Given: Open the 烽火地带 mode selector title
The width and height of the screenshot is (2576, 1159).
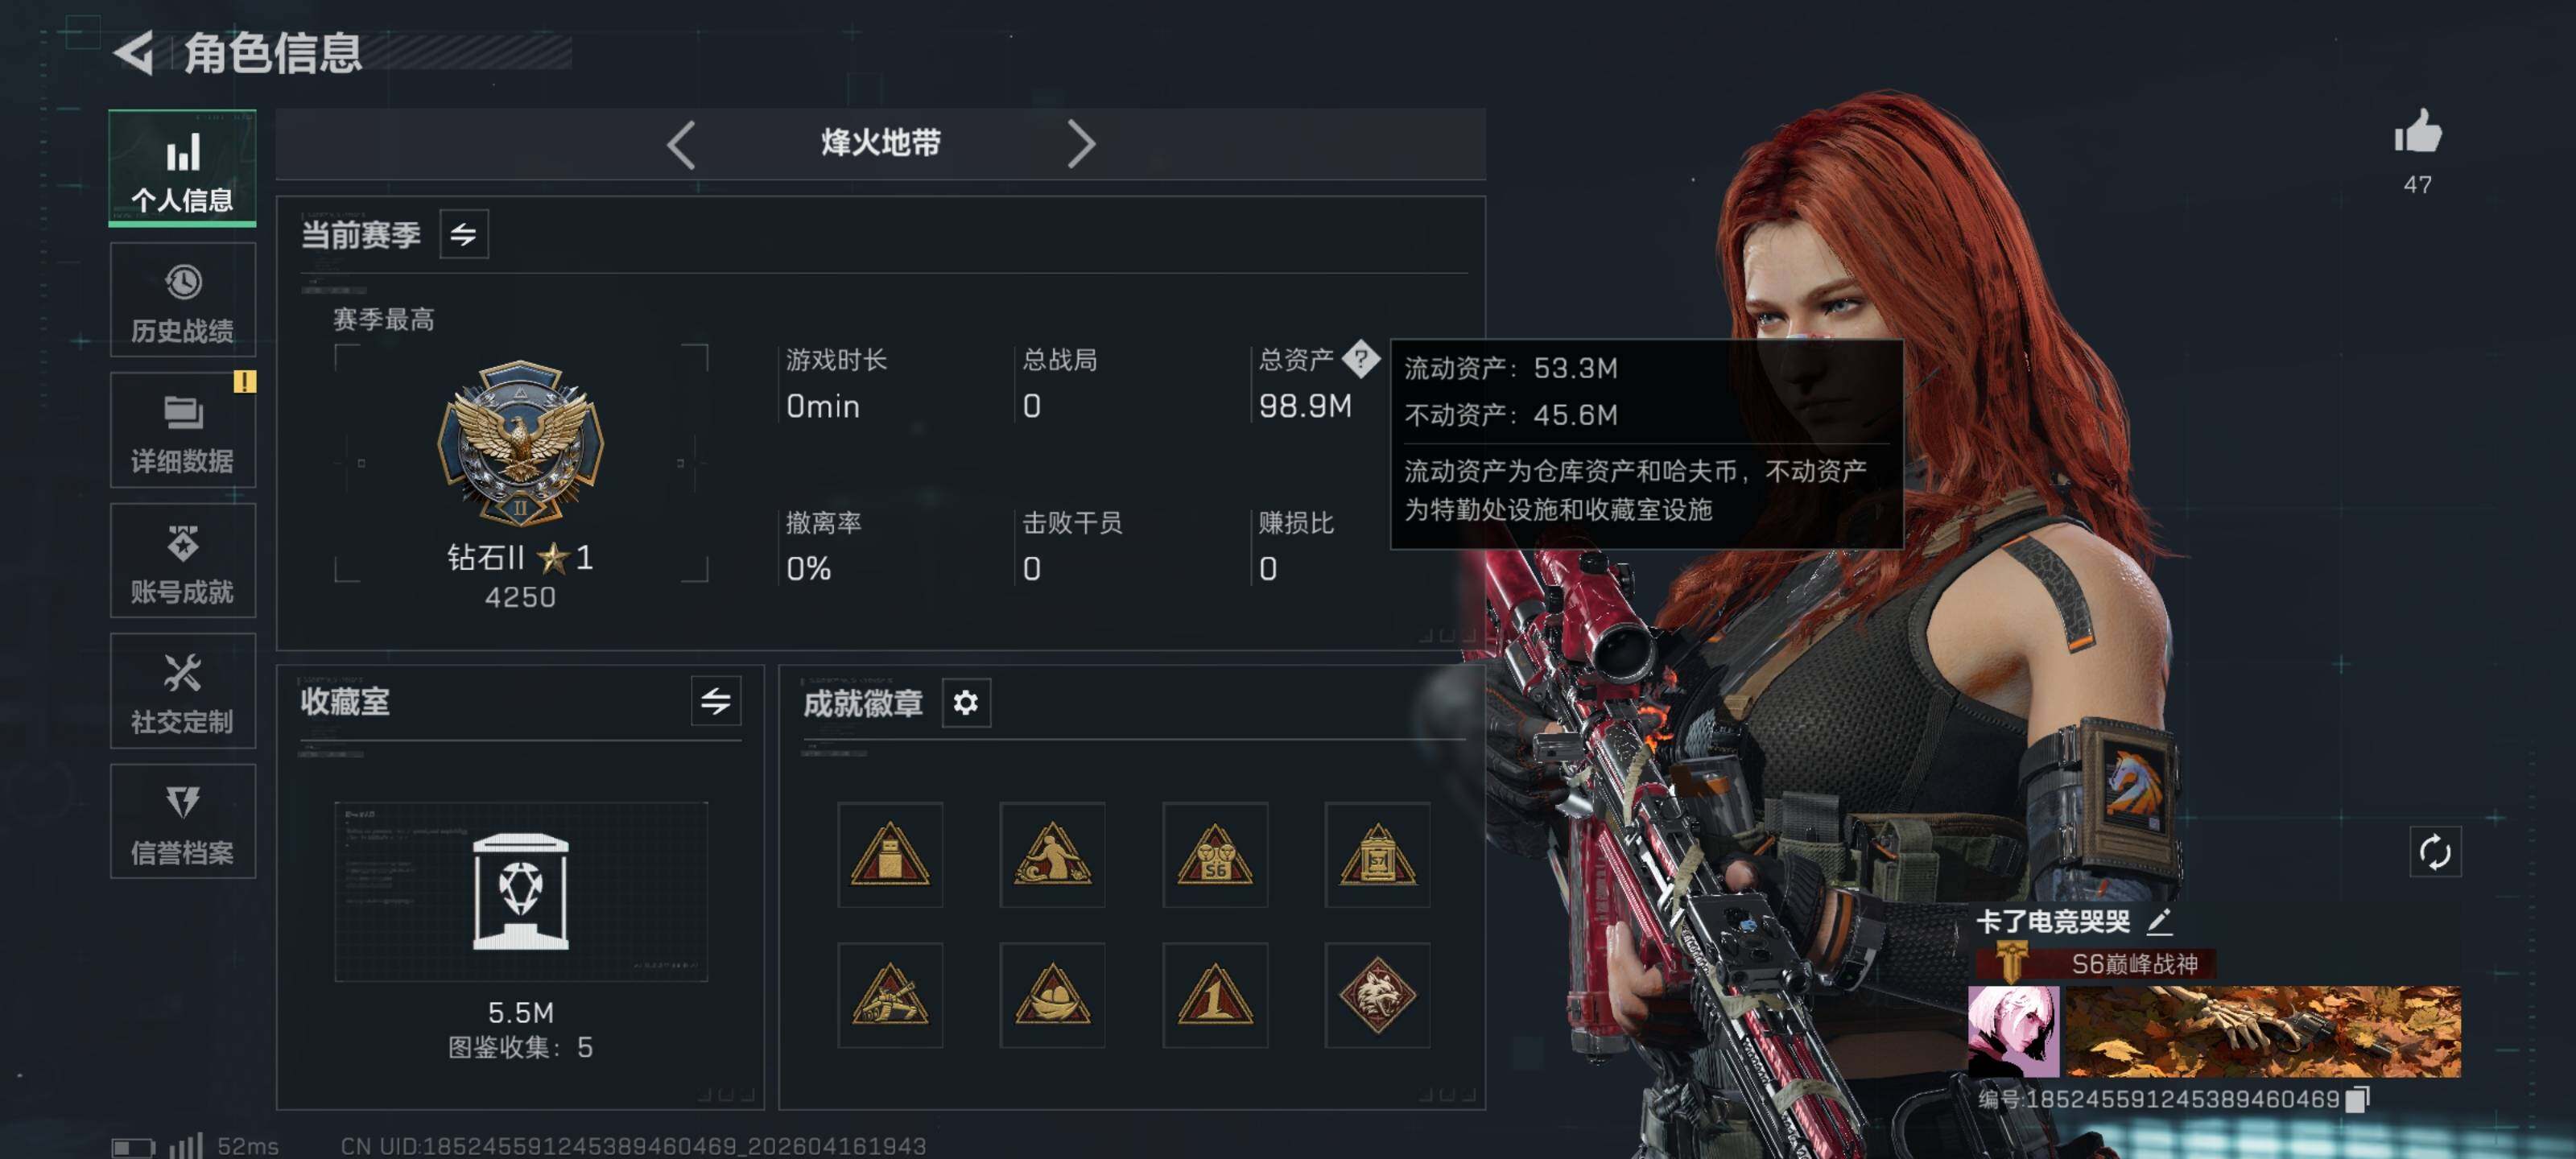Looking at the screenshot, I should 880,143.
